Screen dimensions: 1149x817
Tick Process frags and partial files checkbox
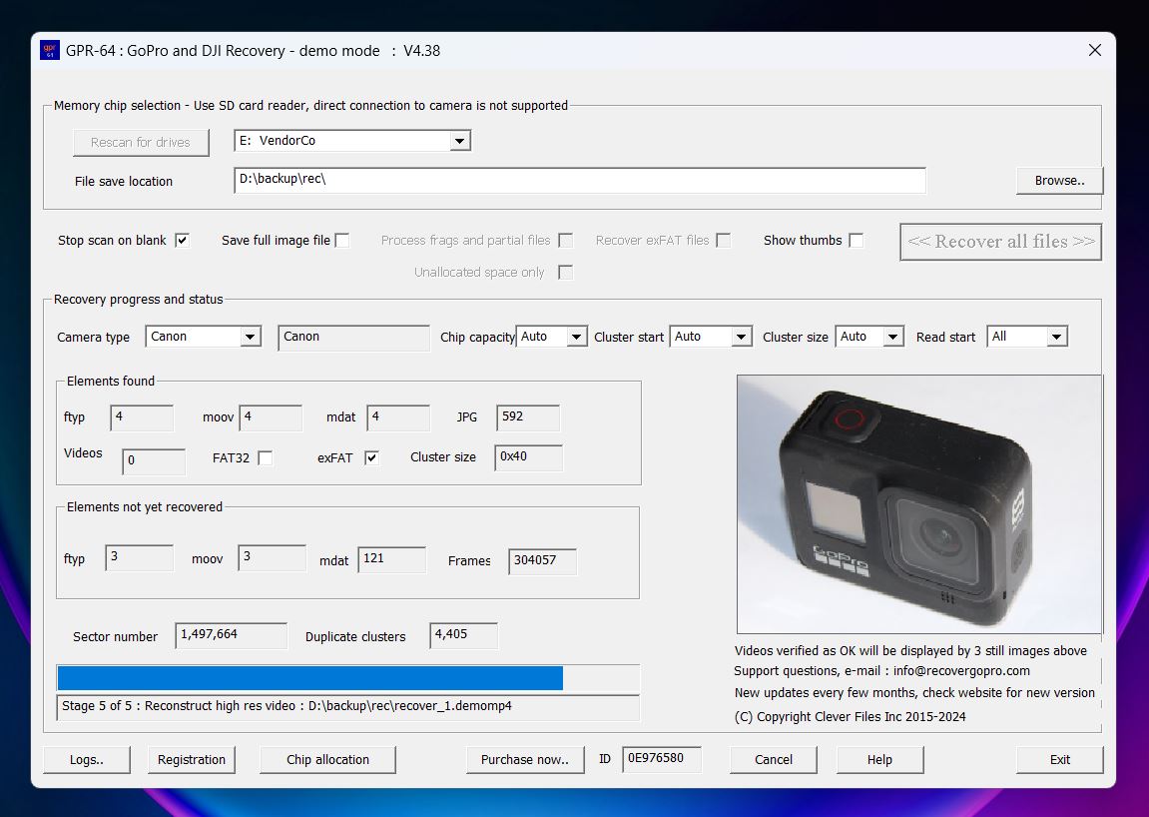tap(565, 240)
